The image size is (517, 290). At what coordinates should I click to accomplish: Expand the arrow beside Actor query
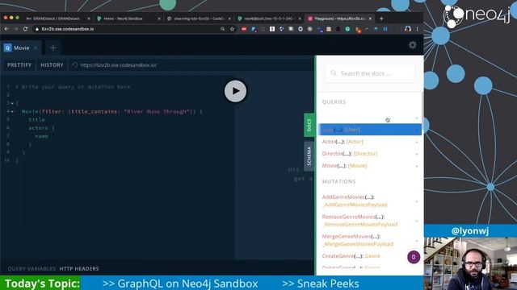click(x=417, y=142)
